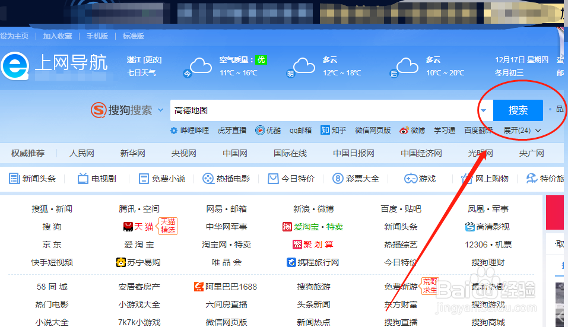This screenshot has height=327, width=568.
Task: Open the 搜狗搜索 engine selector dropdown
Action: click(160, 110)
